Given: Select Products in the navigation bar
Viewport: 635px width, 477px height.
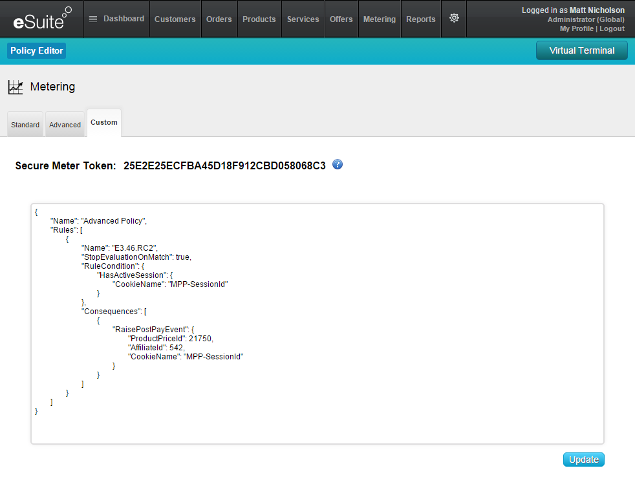Looking at the screenshot, I should [x=259, y=19].
